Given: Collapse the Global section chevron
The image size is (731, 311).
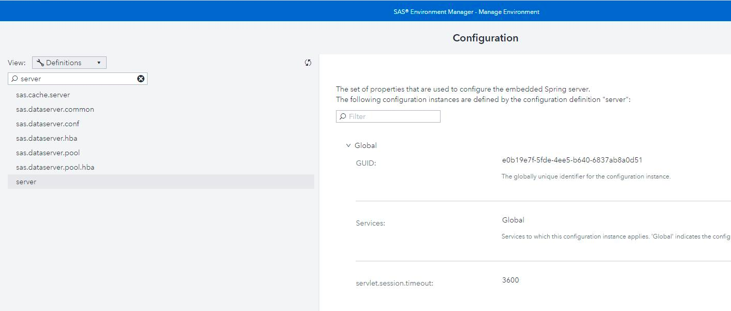Looking at the screenshot, I should click(348, 145).
